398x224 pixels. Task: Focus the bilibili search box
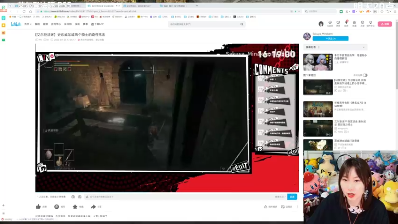click(204, 24)
